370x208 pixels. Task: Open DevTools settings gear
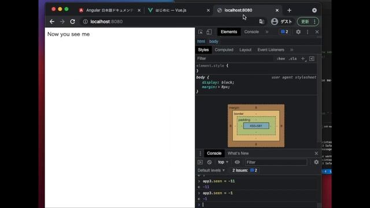(298, 32)
